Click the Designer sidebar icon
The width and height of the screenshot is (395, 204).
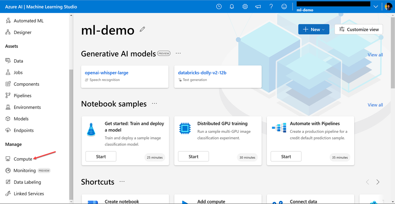pyautogui.click(x=8, y=32)
